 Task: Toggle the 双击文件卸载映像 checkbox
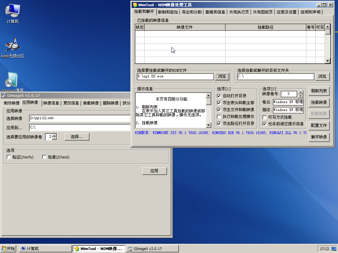click(219, 110)
